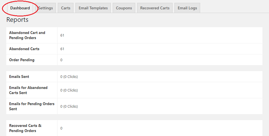Select the Abandoned Carts row label

(24, 49)
